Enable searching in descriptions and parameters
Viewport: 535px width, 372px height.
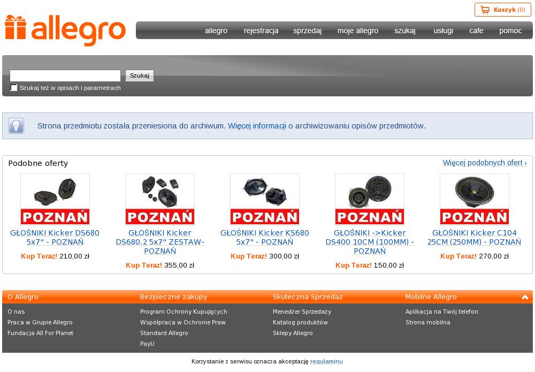coord(14,88)
